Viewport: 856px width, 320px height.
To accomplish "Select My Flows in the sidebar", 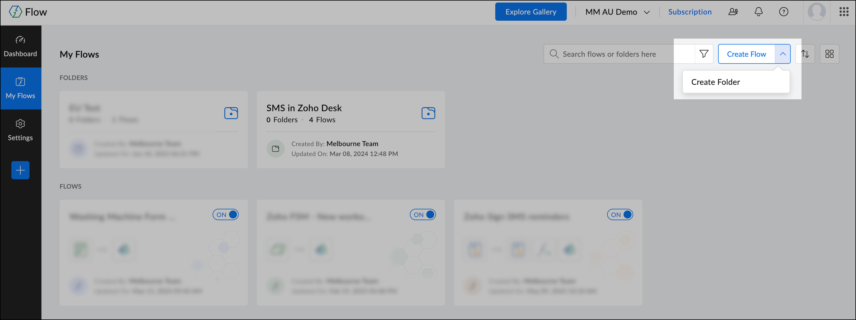I will [20, 89].
